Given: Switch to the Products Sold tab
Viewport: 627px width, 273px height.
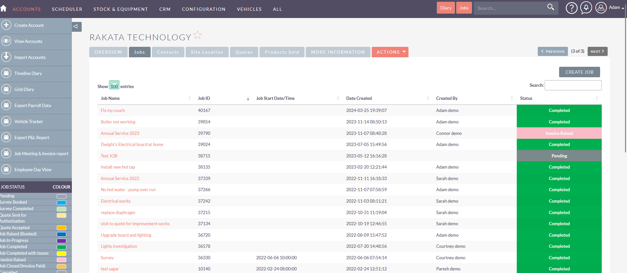Looking at the screenshot, I should pyautogui.click(x=282, y=52).
